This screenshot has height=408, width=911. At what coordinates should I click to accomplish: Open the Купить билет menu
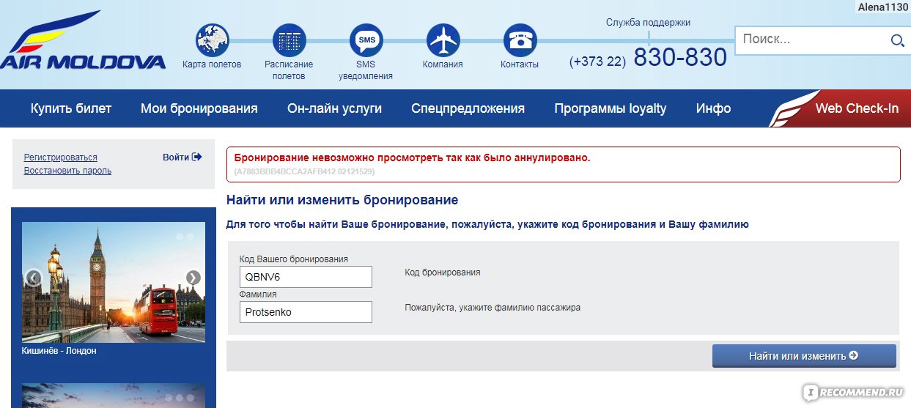[71, 108]
